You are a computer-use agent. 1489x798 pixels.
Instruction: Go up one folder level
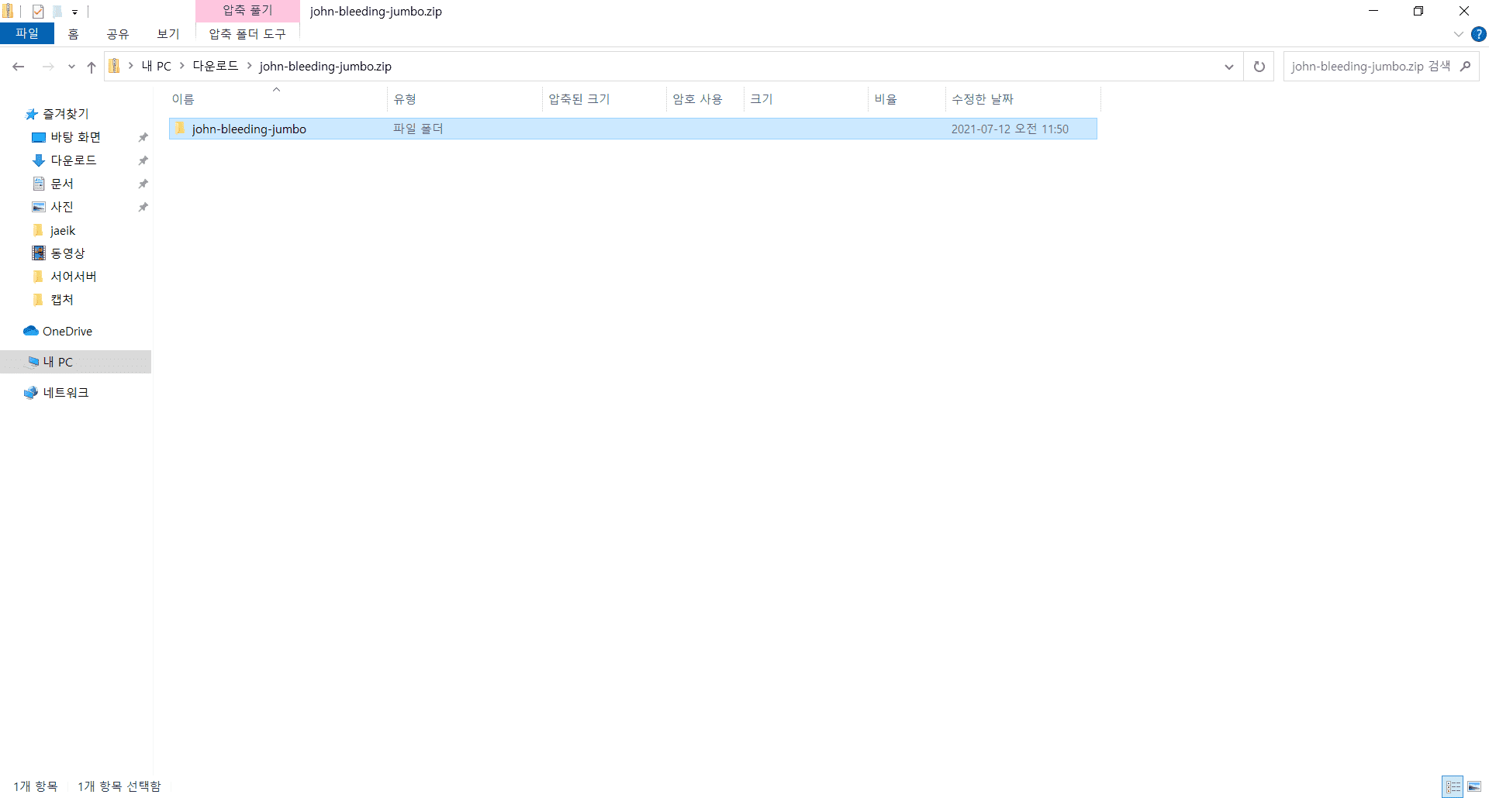tap(92, 67)
